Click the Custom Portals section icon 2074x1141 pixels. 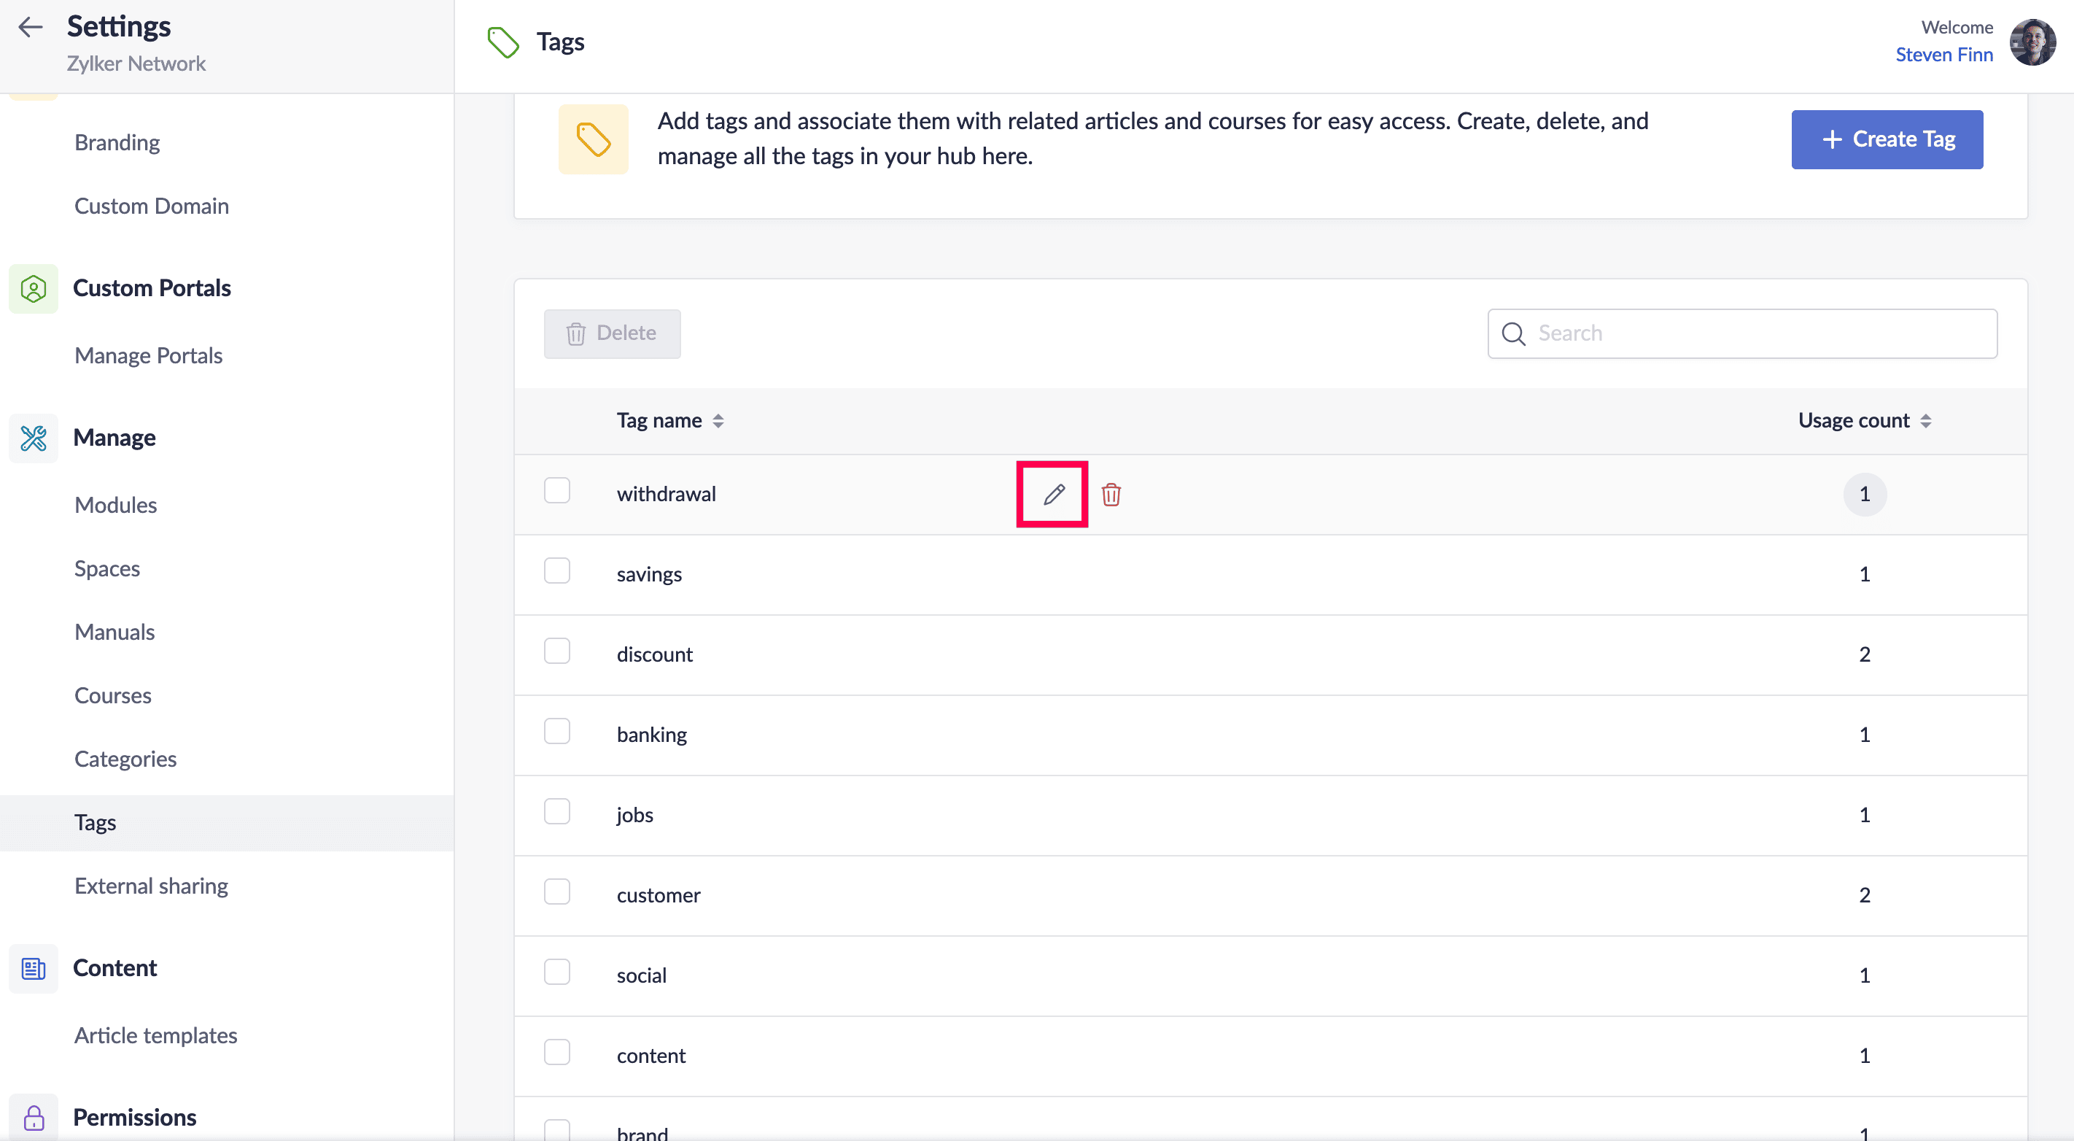pyautogui.click(x=33, y=288)
